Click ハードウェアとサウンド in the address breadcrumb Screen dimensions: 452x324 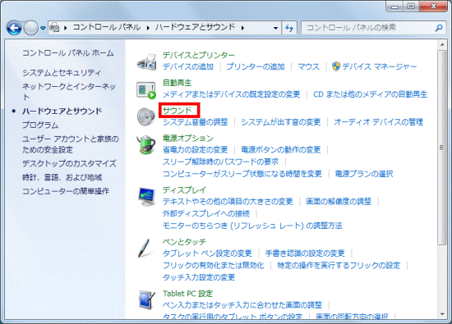pos(195,27)
